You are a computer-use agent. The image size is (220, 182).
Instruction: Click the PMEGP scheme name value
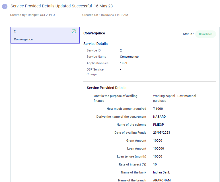click(x=159, y=125)
